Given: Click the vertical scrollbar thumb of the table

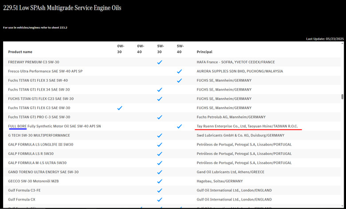Looking at the screenshot, I should [x=342, y=97].
